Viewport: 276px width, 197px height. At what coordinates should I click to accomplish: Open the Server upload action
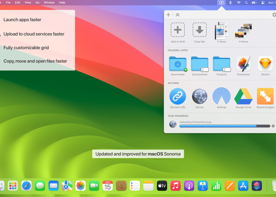coord(199,96)
